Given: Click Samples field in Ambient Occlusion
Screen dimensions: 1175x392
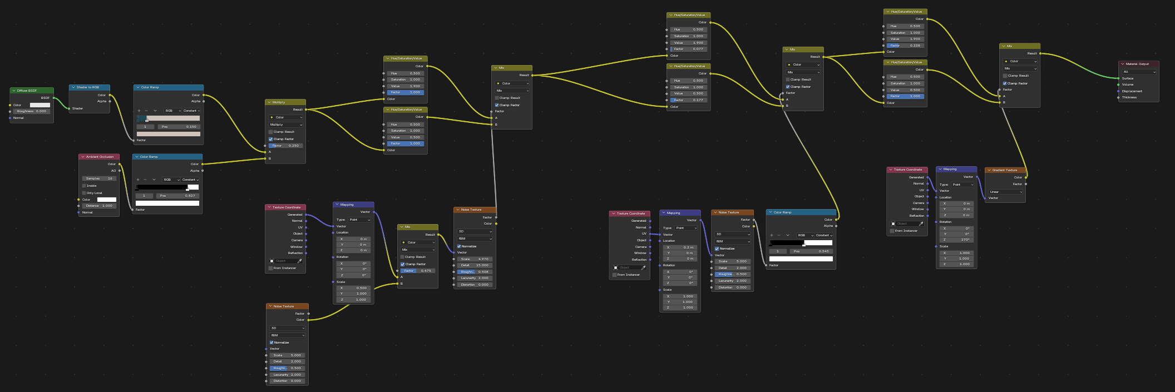Looking at the screenshot, I should point(100,178).
